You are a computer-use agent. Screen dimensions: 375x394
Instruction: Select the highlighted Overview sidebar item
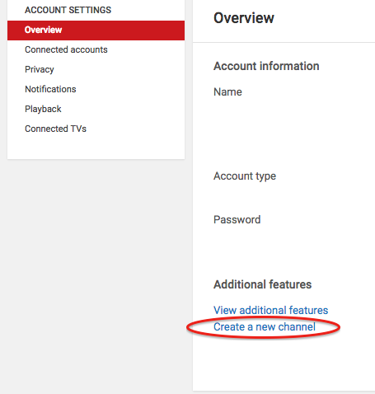[x=96, y=30]
